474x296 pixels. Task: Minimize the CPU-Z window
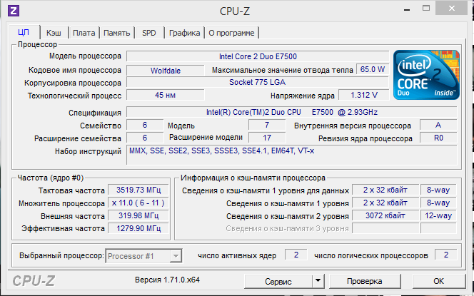(x=407, y=9)
